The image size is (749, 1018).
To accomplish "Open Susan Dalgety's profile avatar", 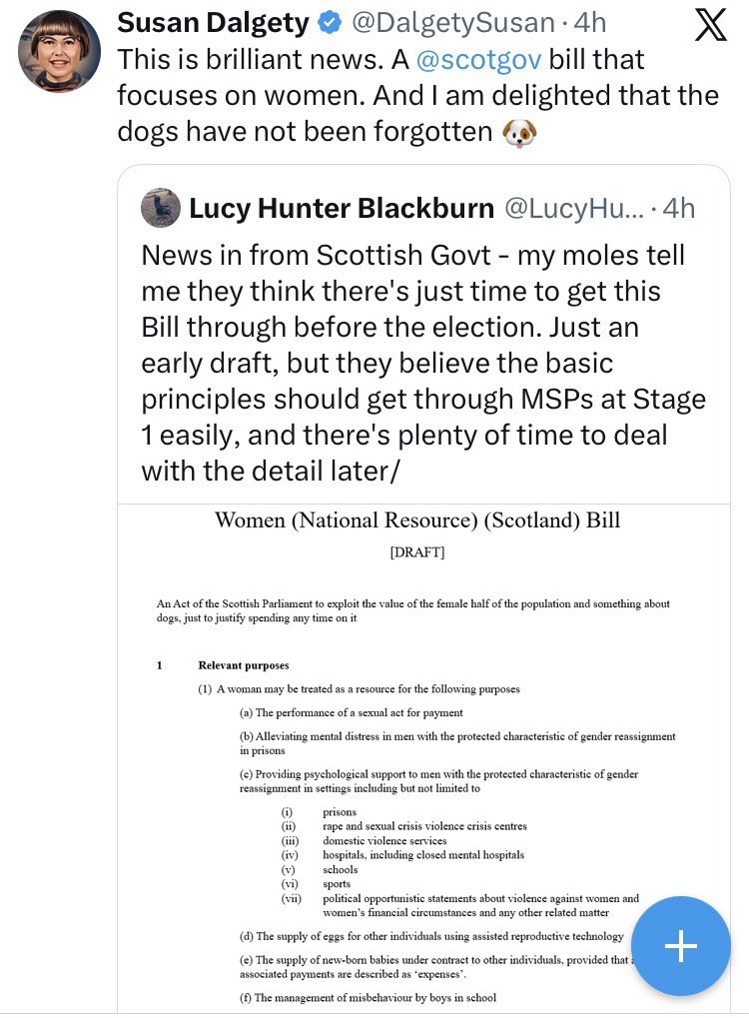I will click(59, 51).
